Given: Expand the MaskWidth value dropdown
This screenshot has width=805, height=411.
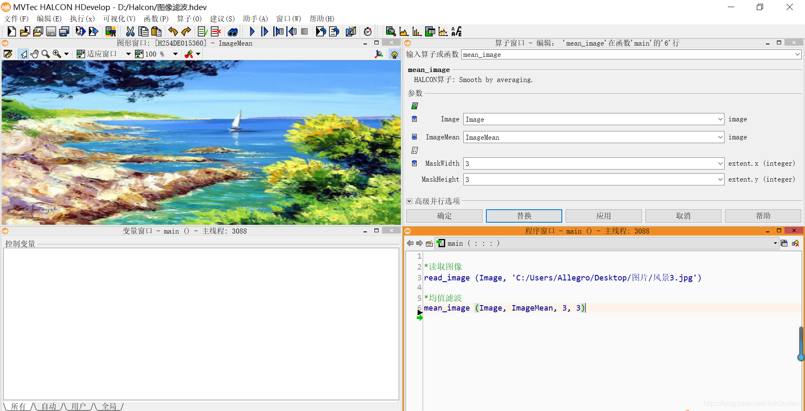Looking at the screenshot, I should coord(720,164).
